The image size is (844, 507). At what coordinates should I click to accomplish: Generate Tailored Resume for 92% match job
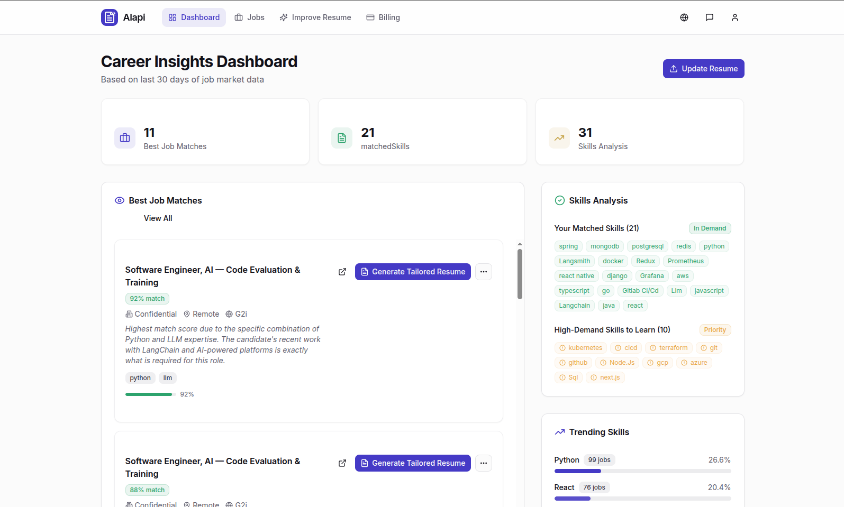pyautogui.click(x=413, y=272)
